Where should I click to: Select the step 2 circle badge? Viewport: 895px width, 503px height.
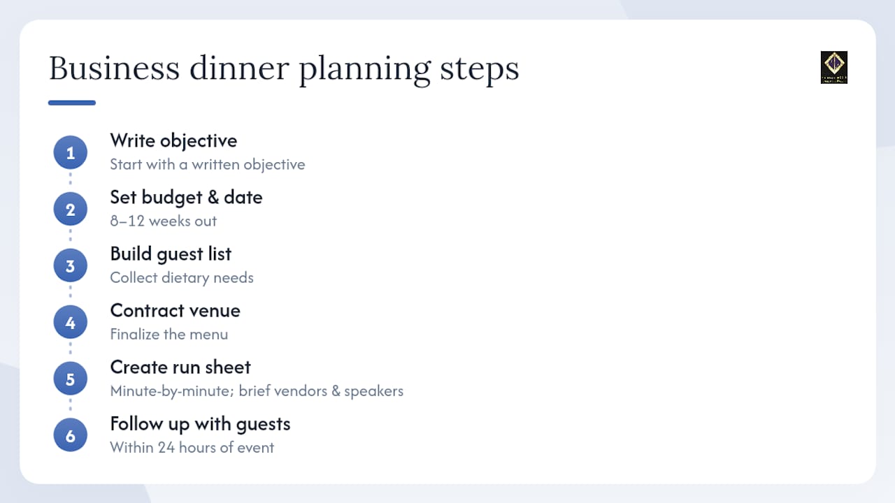[x=70, y=210]
